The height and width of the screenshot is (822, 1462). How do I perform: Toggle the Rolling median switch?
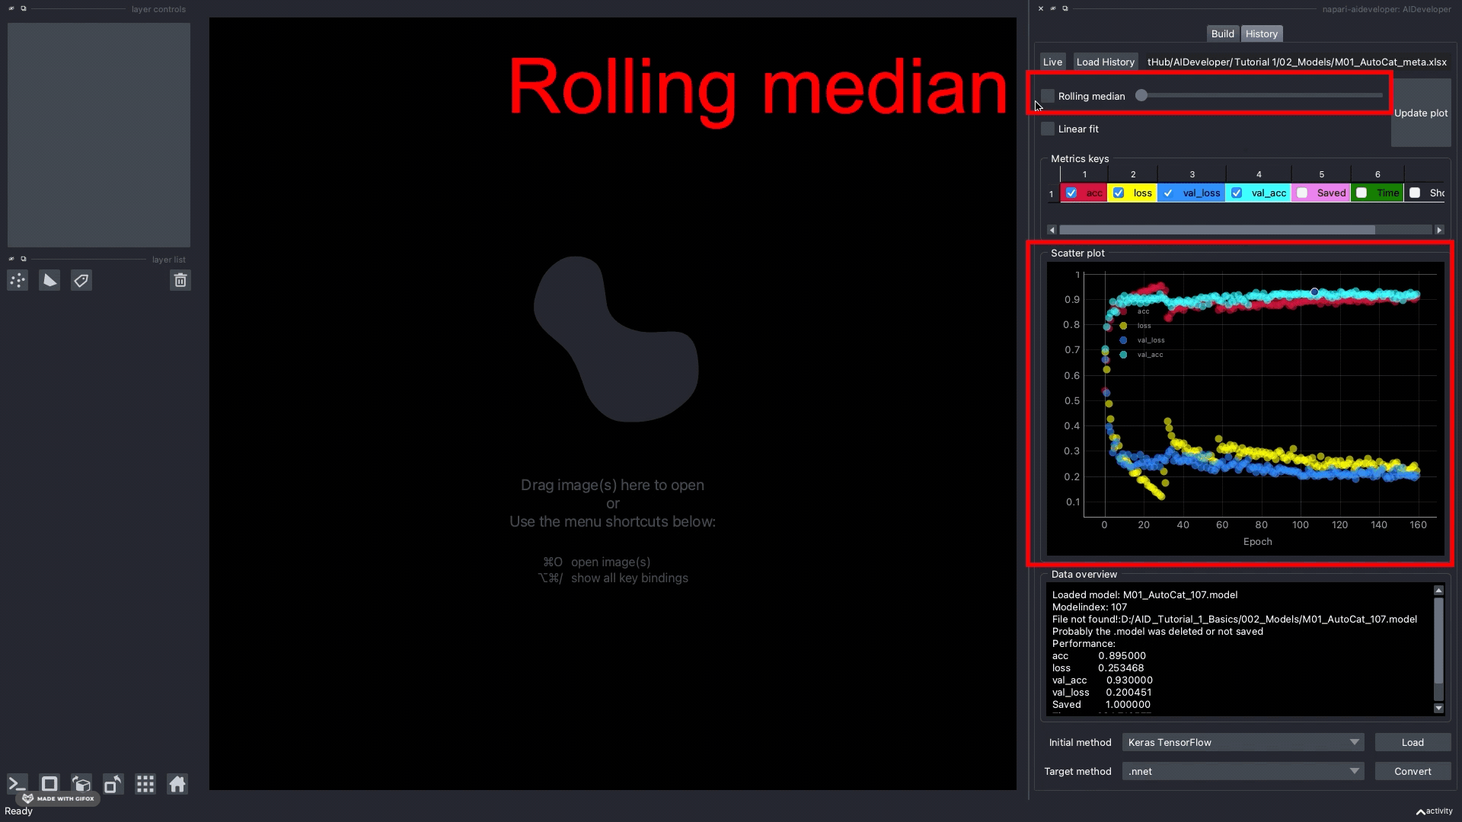coord(1049,95)
